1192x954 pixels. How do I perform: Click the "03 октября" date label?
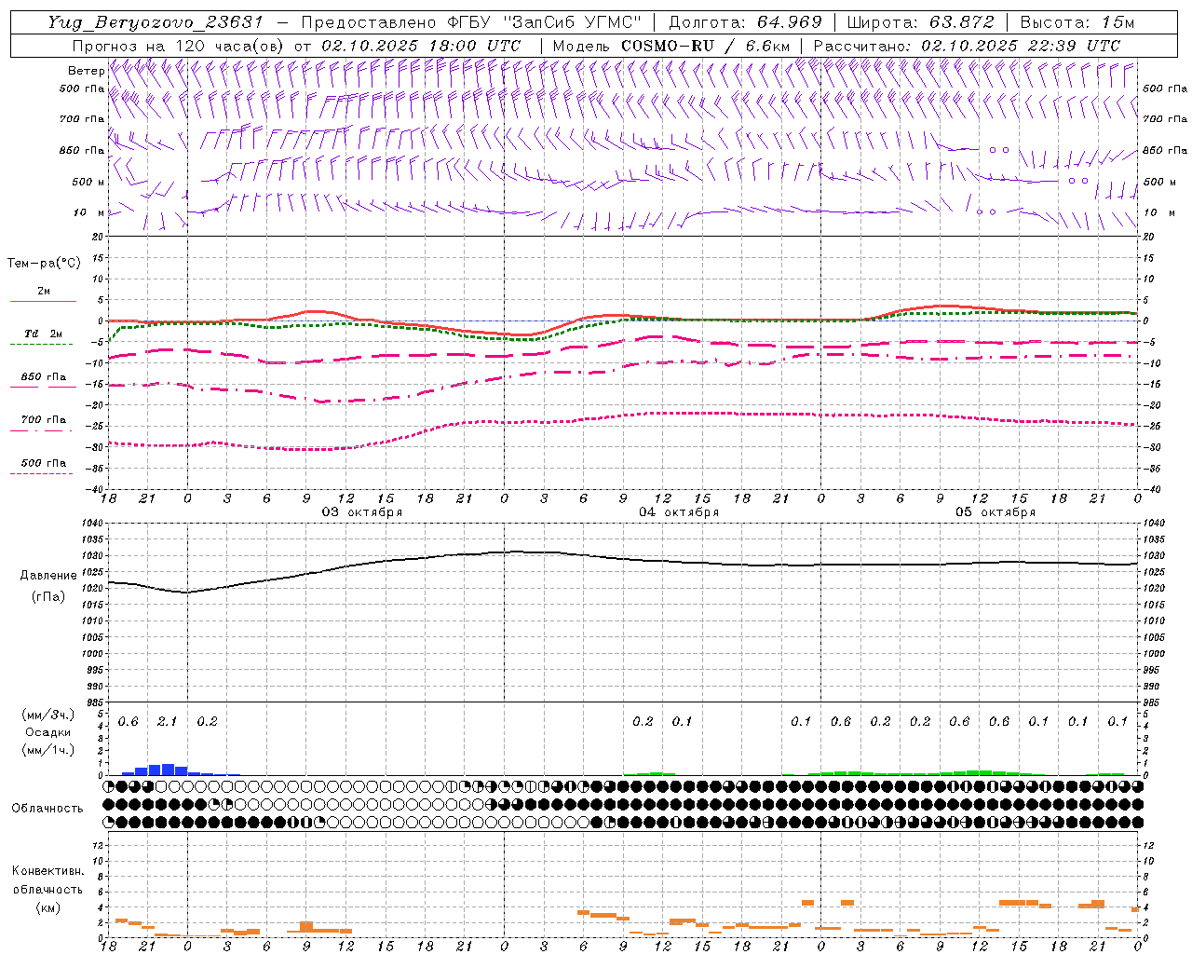pyautogui.click(x=362, y=511)
